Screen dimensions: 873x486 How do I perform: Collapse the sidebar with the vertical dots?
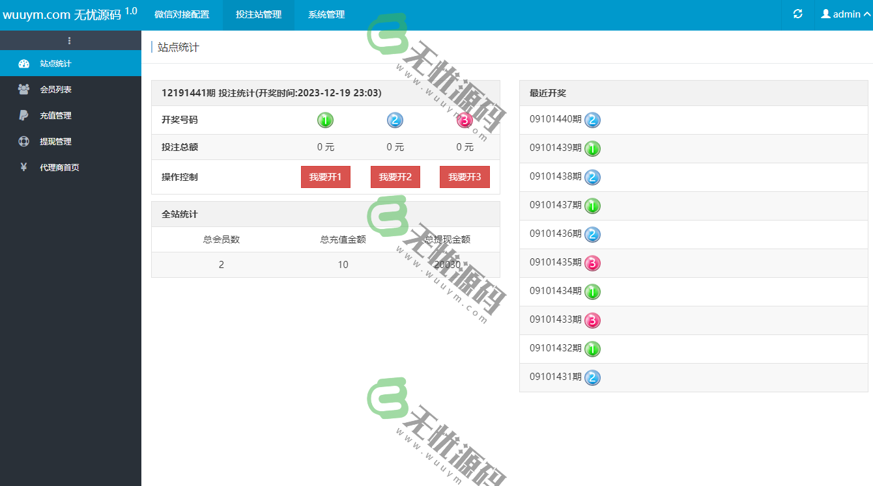pyautogui.click(x=70, y=40)
